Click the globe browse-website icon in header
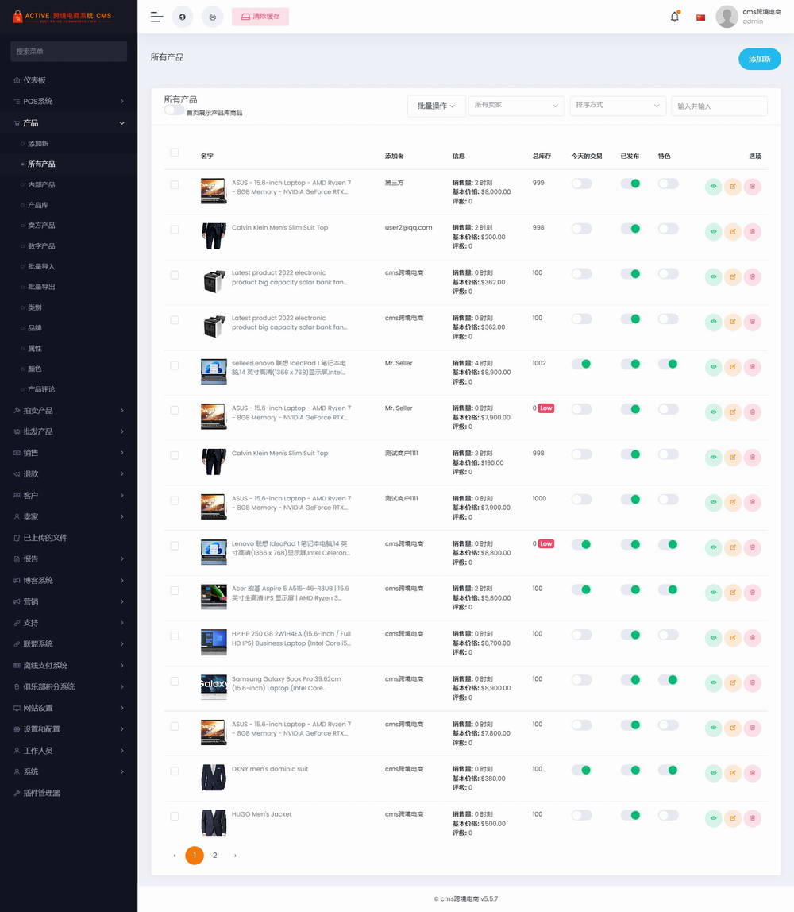Screen dimensions: 794x912 (183, 17)
